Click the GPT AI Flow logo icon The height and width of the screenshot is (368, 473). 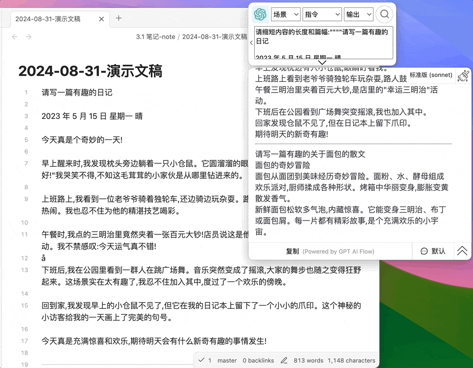tap(260, 14)
